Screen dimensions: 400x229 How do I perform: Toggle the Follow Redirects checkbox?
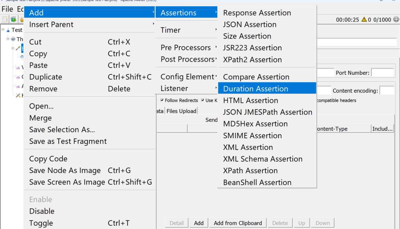tap(162, 101)
